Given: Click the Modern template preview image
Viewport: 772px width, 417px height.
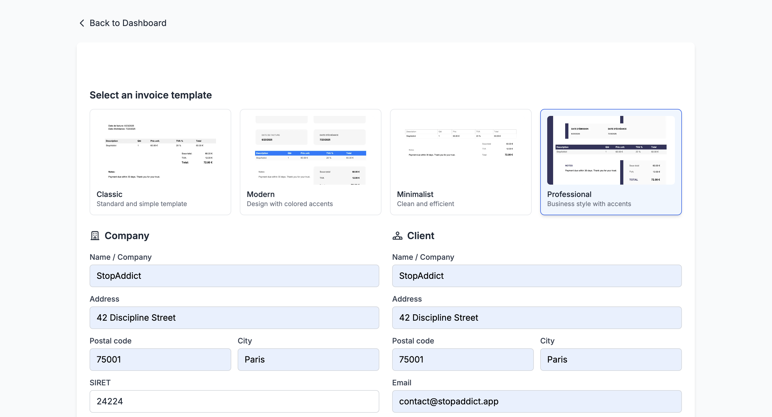Looking at the screenshot, I should [310, 150].
